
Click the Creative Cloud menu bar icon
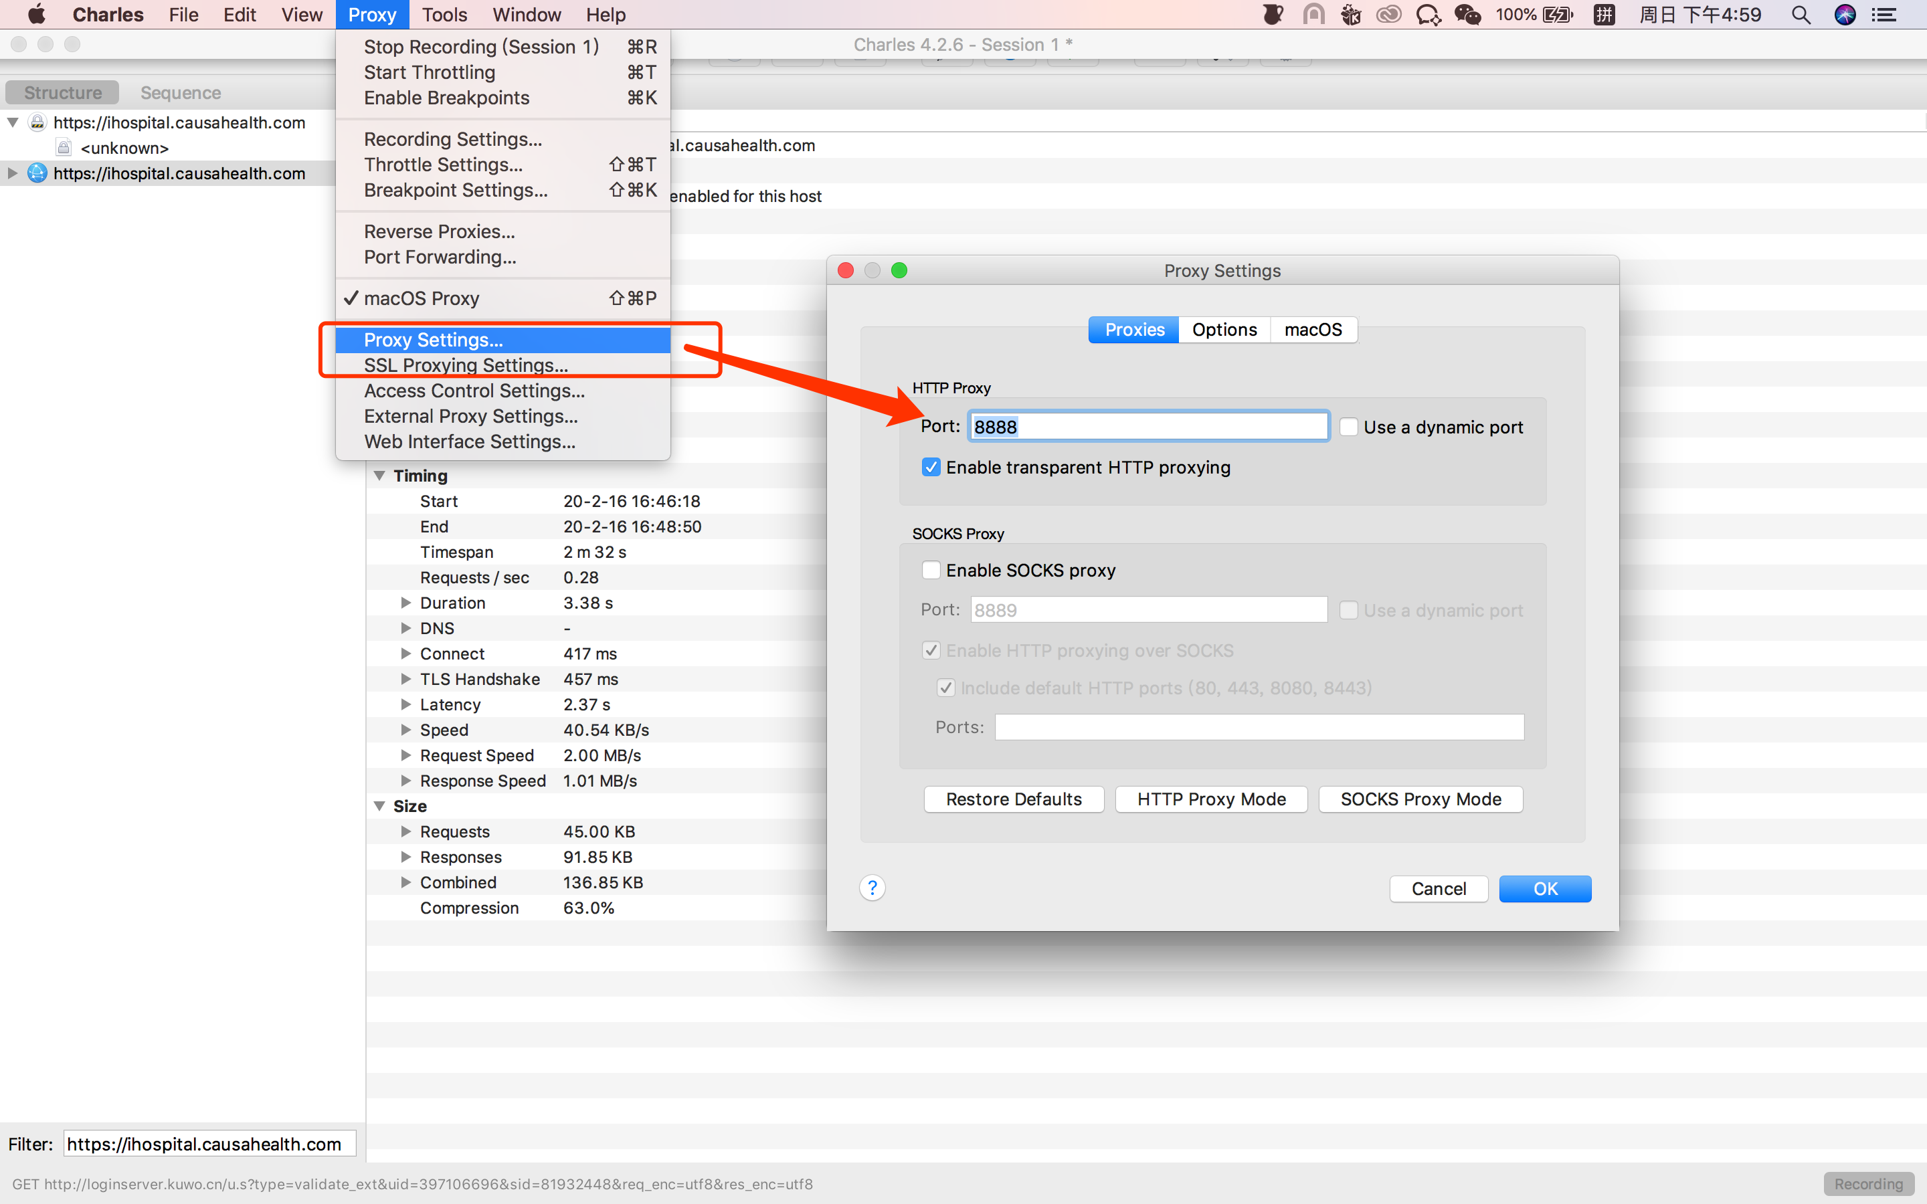[1389, 14]
